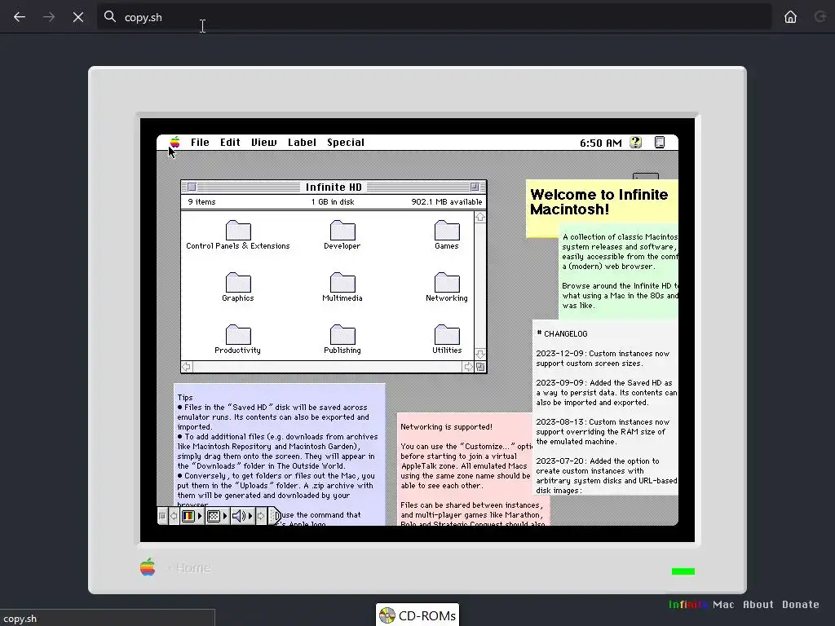The height and width of the screenshot is (626, 835).
Task: Click the Infinite HD window close box
Action: tap(192, 187)
